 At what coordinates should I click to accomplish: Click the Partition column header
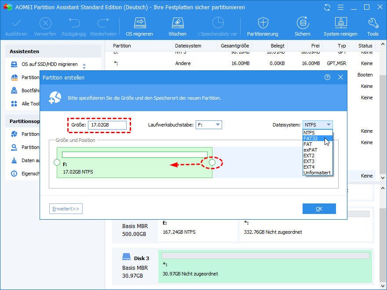click(122, 46)
